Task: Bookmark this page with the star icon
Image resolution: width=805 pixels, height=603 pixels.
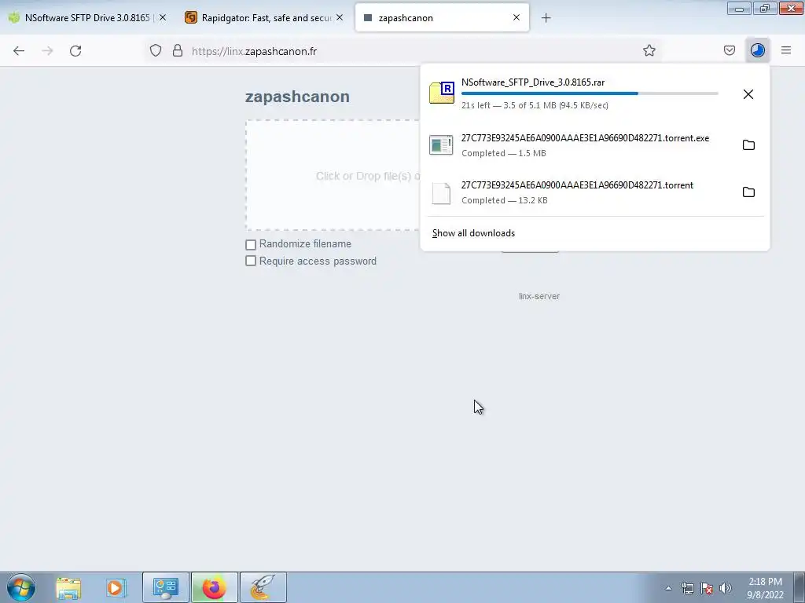Action: point(649,50)
